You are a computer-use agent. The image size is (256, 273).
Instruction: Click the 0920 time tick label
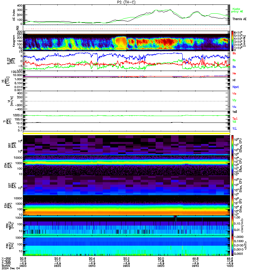tap(161, 266)
